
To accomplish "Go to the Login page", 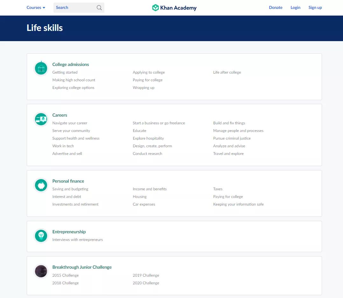I will pyautogui.click(x=295, y=7).
